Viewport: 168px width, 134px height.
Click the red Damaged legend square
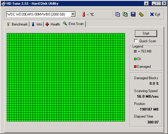coord(135,67)
